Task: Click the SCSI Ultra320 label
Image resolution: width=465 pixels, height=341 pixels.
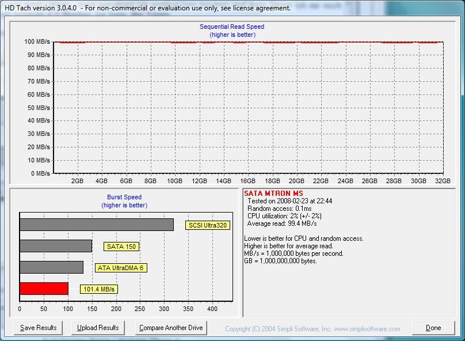Action: [208, 225]
